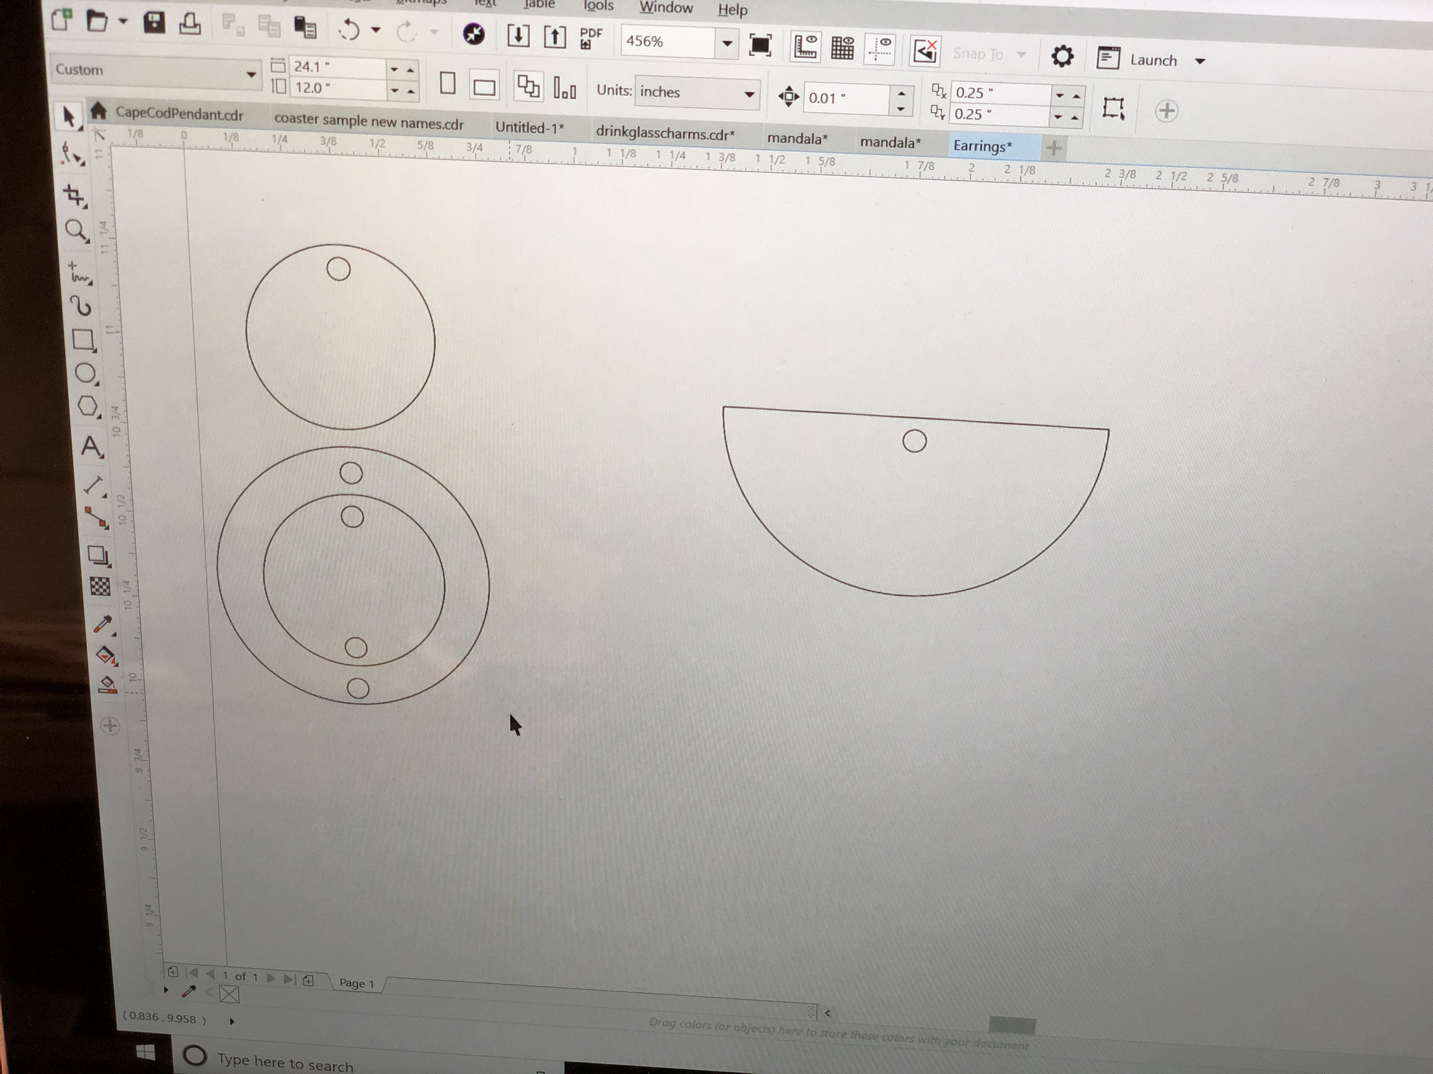Open the Window menu
Screen dimensions: 1433x1074
(x=666, y=7)
